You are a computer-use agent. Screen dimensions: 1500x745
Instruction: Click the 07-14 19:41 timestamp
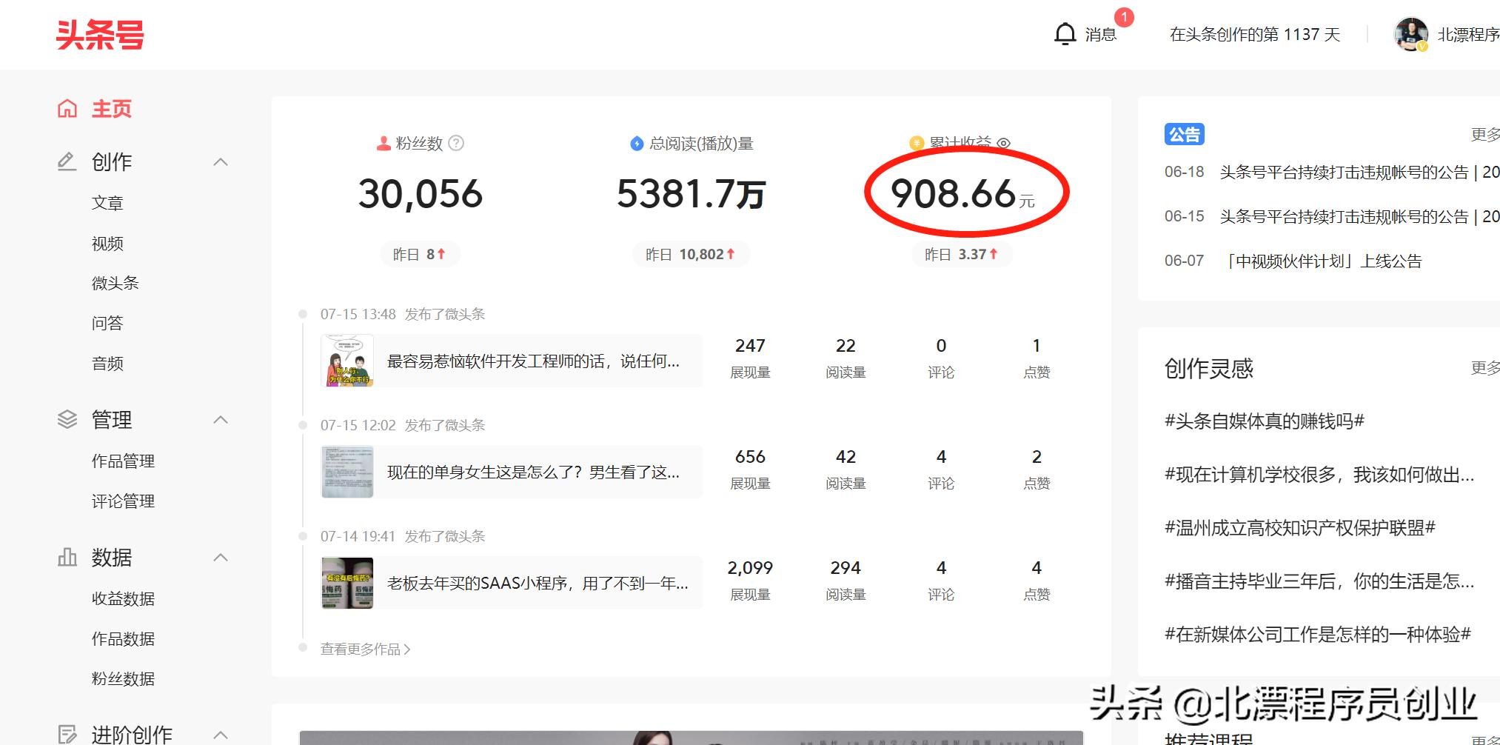358,536
